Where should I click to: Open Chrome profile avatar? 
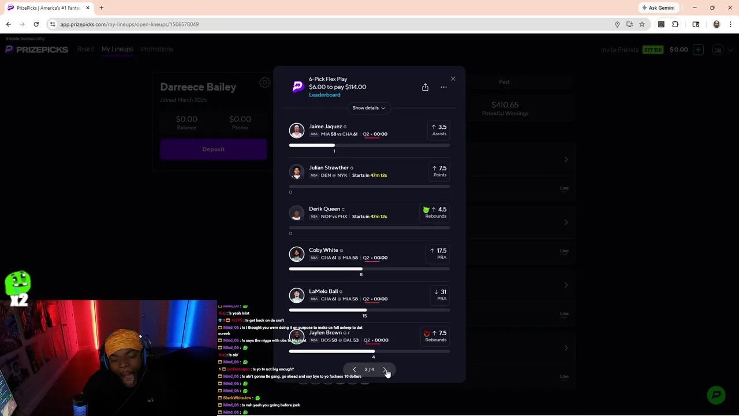pos(716,24)
